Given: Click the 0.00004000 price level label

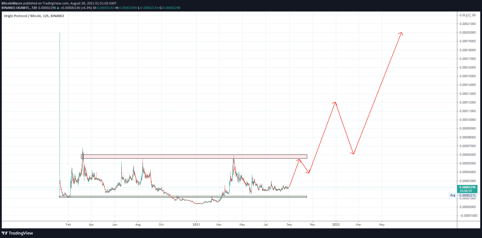Looking at the screenshot, I should pos(467,172).
